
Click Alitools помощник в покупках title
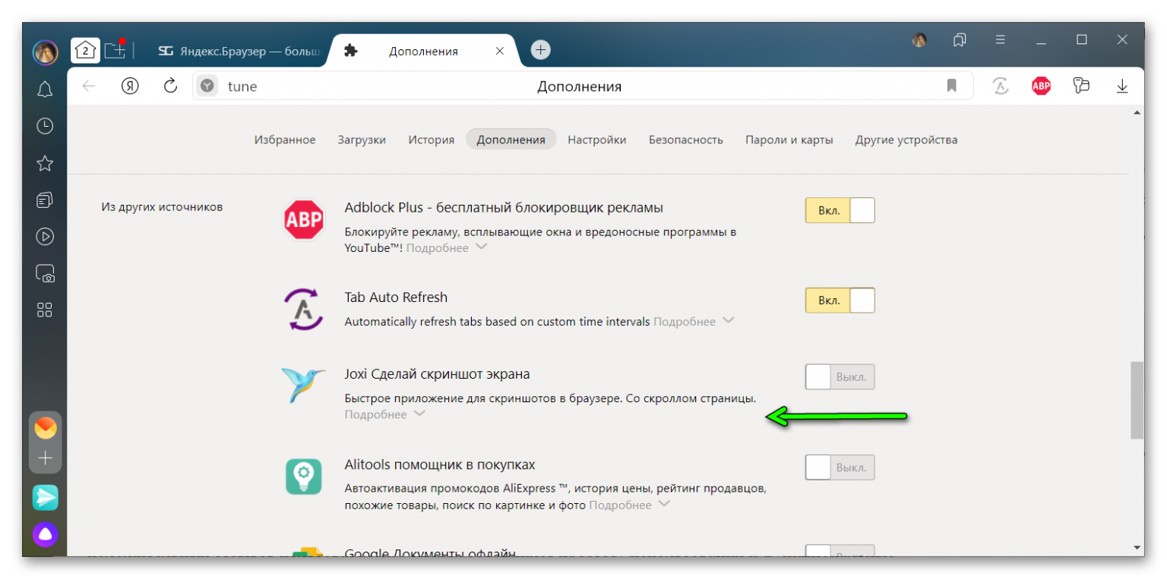440,464
